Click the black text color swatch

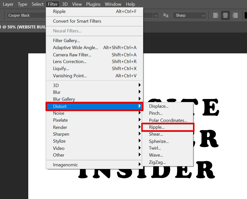(x=245, y=15)
